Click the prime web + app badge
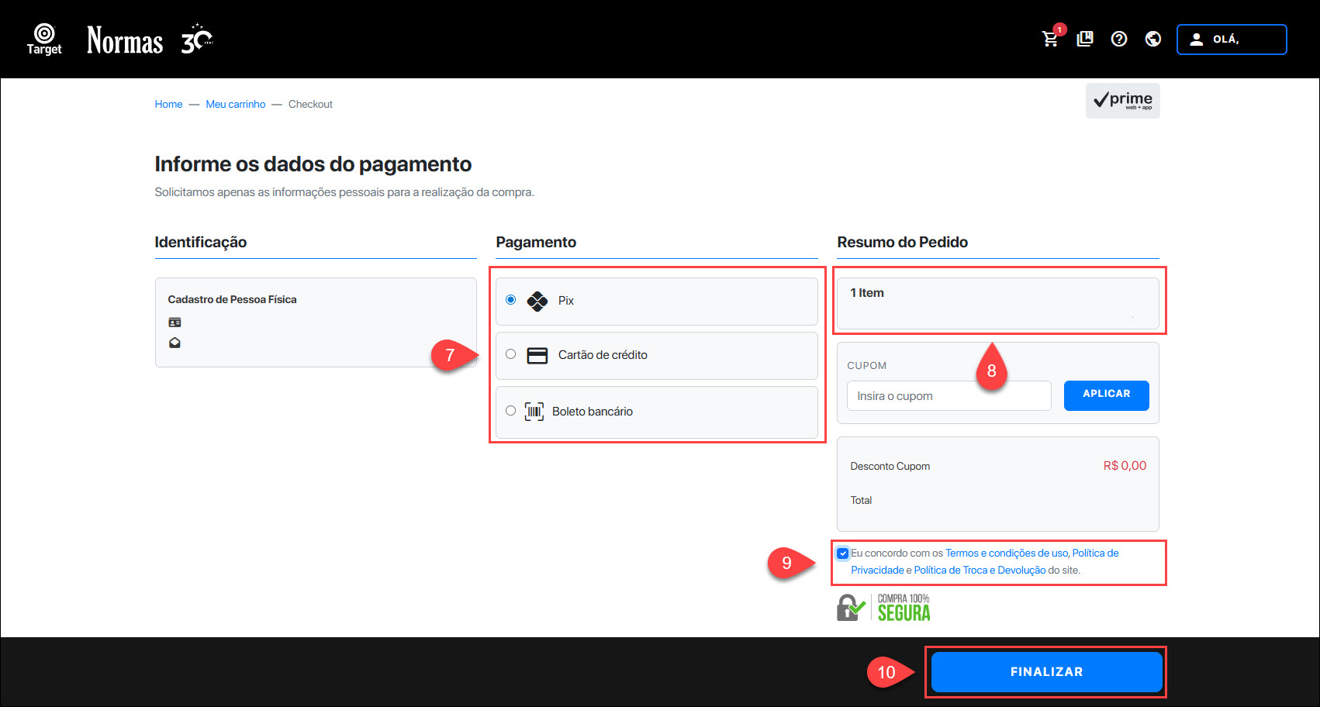The height and width of the screenshot is (707, 1320). click(x=1122, y=101)
